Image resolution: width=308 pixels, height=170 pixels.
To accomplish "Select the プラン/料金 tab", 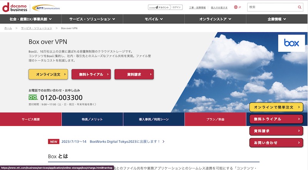I will [x=215, y=119].
